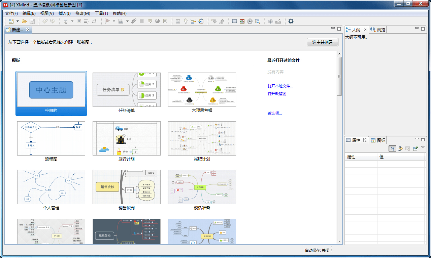Open the 文件(F) menu
Viewport: 431px width, 258px height.
(11, 13)
